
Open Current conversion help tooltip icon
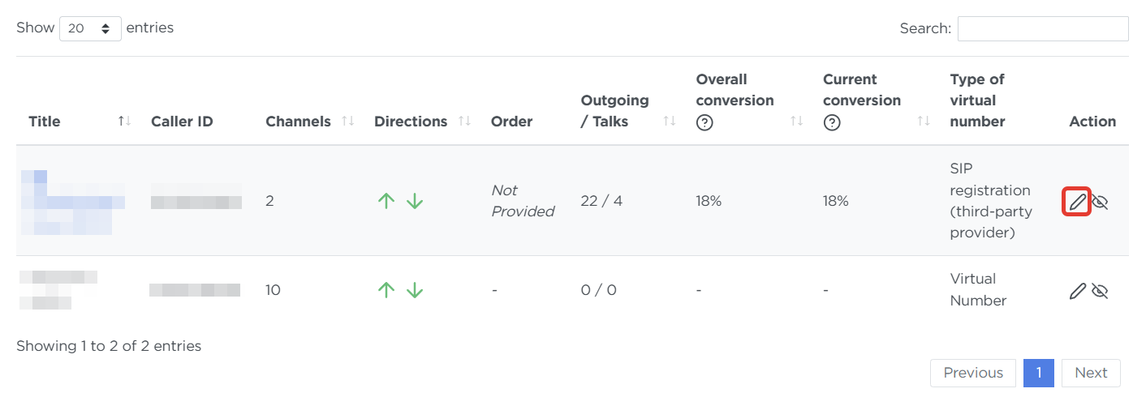click(x=831, y=123)
